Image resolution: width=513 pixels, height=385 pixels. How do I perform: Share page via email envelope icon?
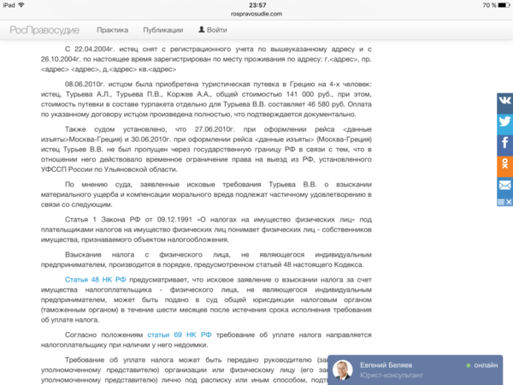pyautogui.click(x=504, y=184)
